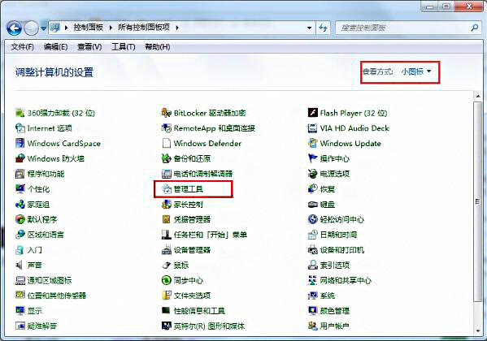The height and width of the screenshot is (341, 487).
Task: Open the 颜色管理 item
Action: coord(328,311)
